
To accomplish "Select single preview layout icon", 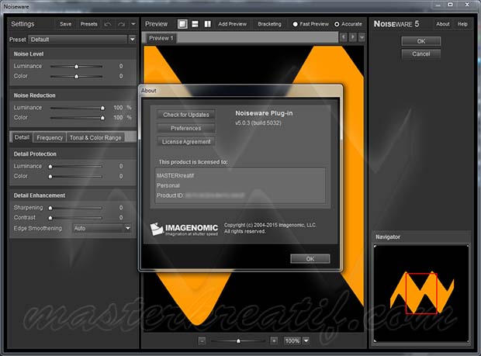I will pyautogui.click(x=182, y=24).
